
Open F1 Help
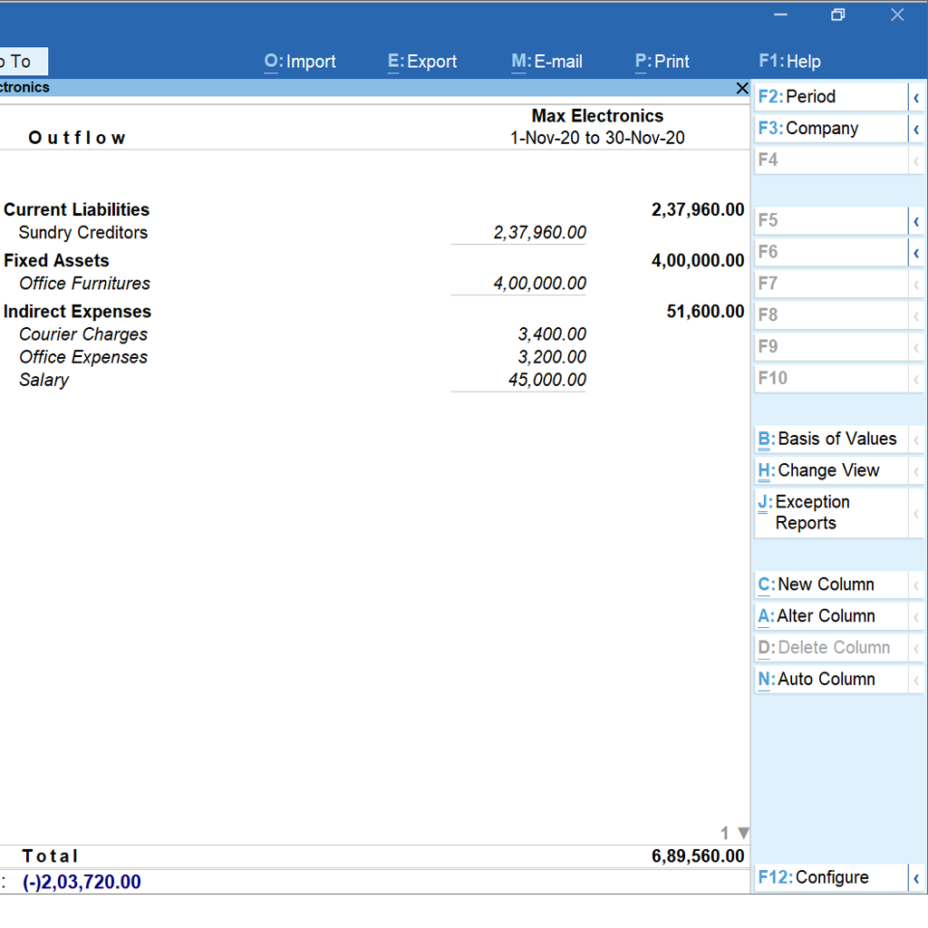point(789,62)
